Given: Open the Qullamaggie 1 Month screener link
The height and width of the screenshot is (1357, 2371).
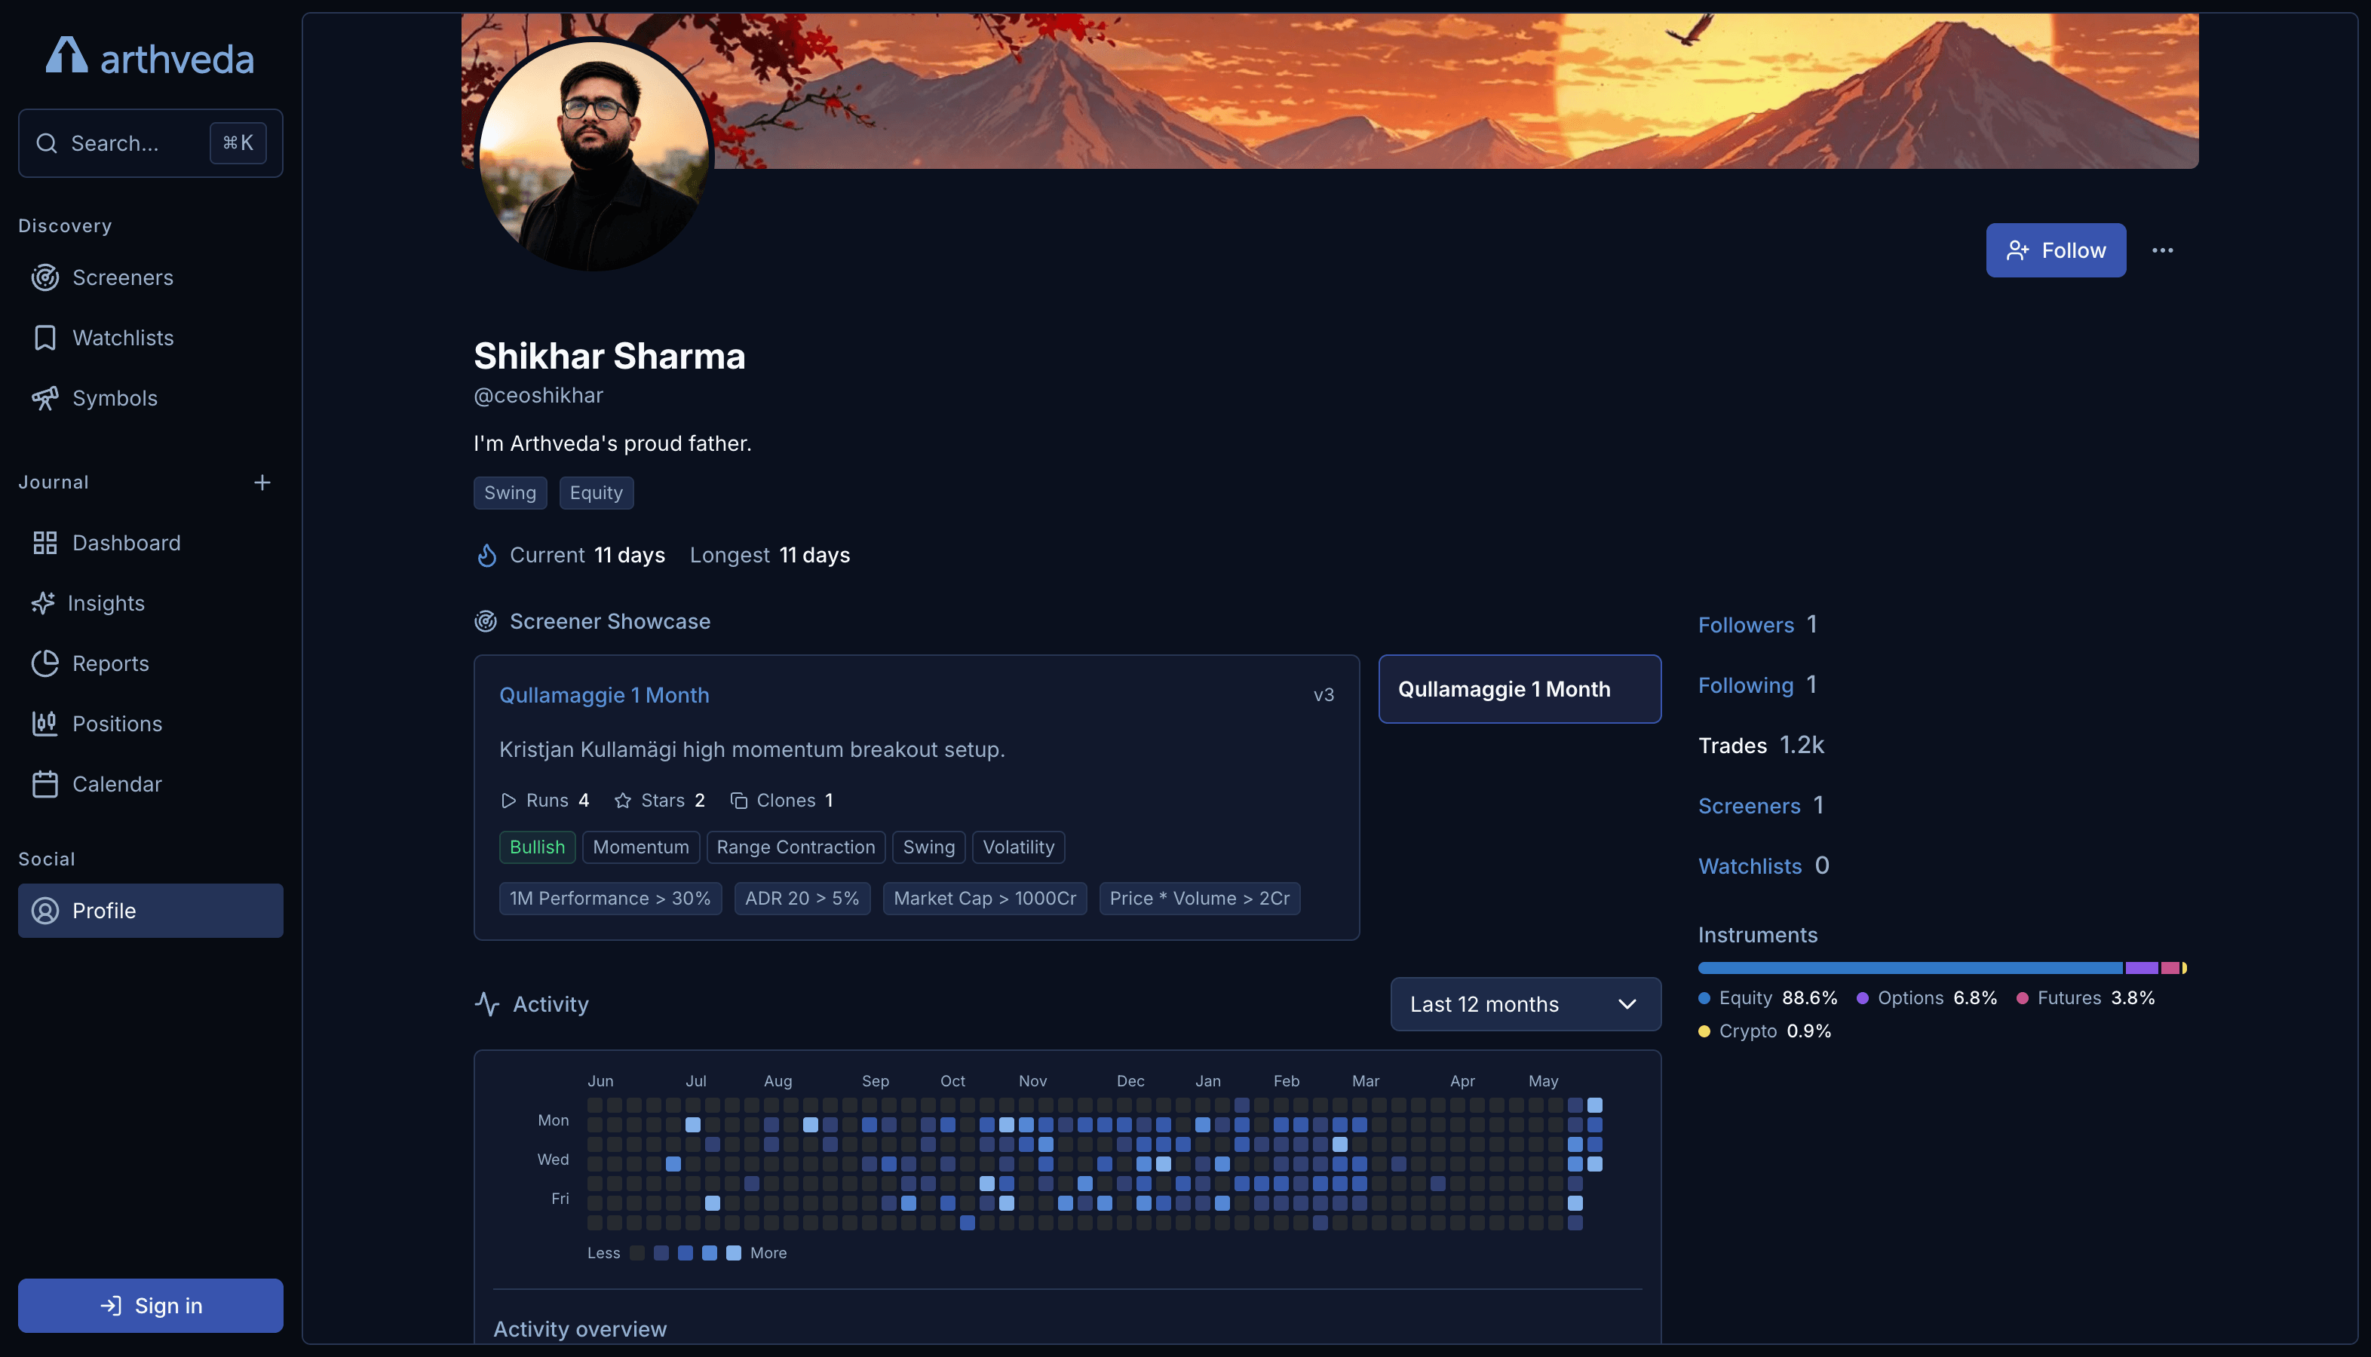Looking at the screenshot, I should point(604,695).
